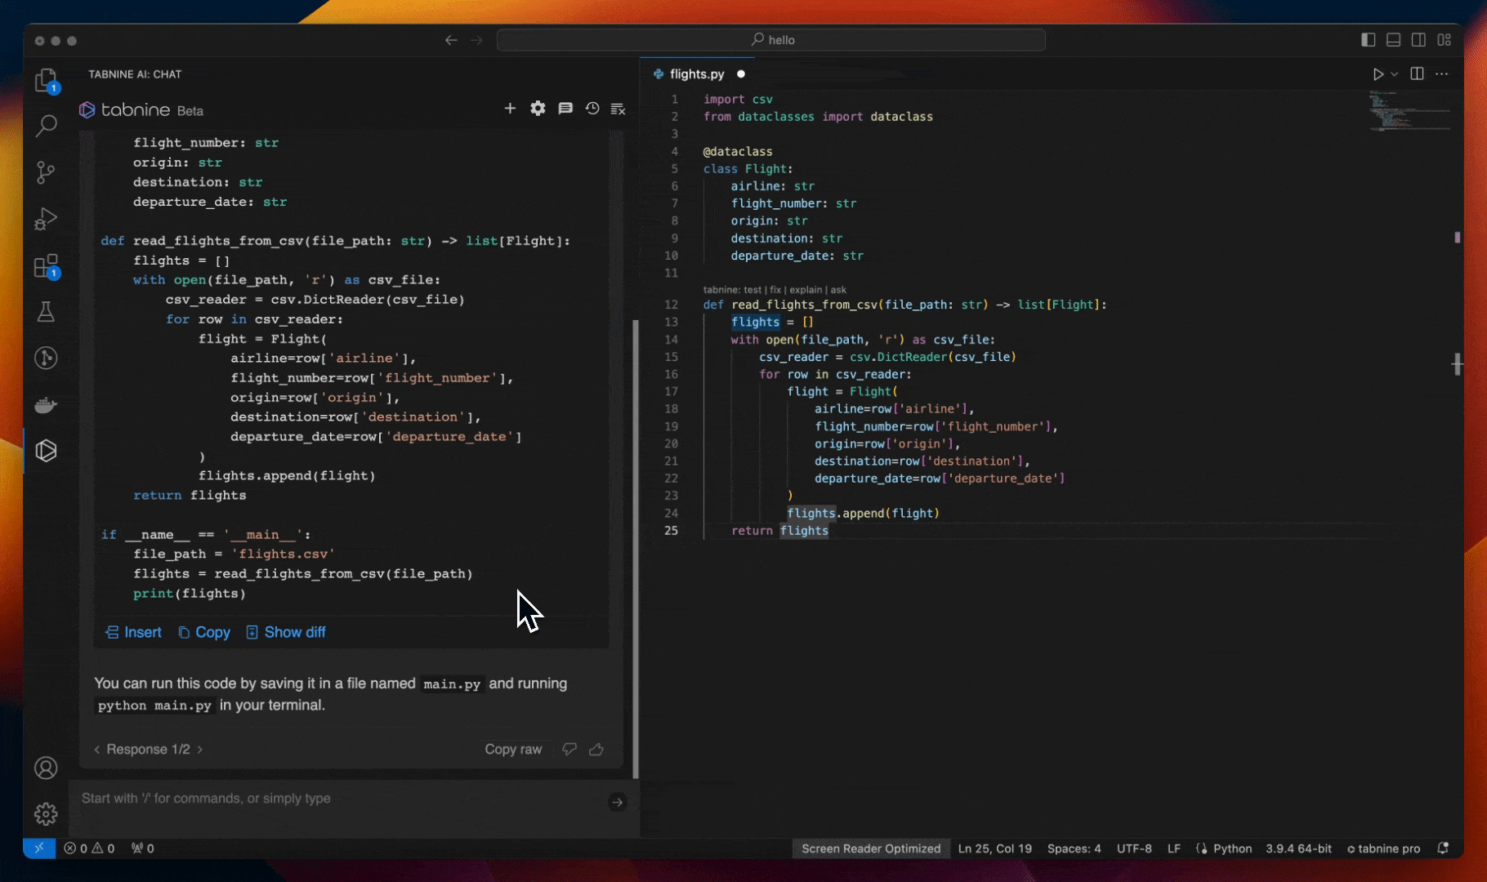
Task: Open the Extensions view
Action: click(46, 266)
